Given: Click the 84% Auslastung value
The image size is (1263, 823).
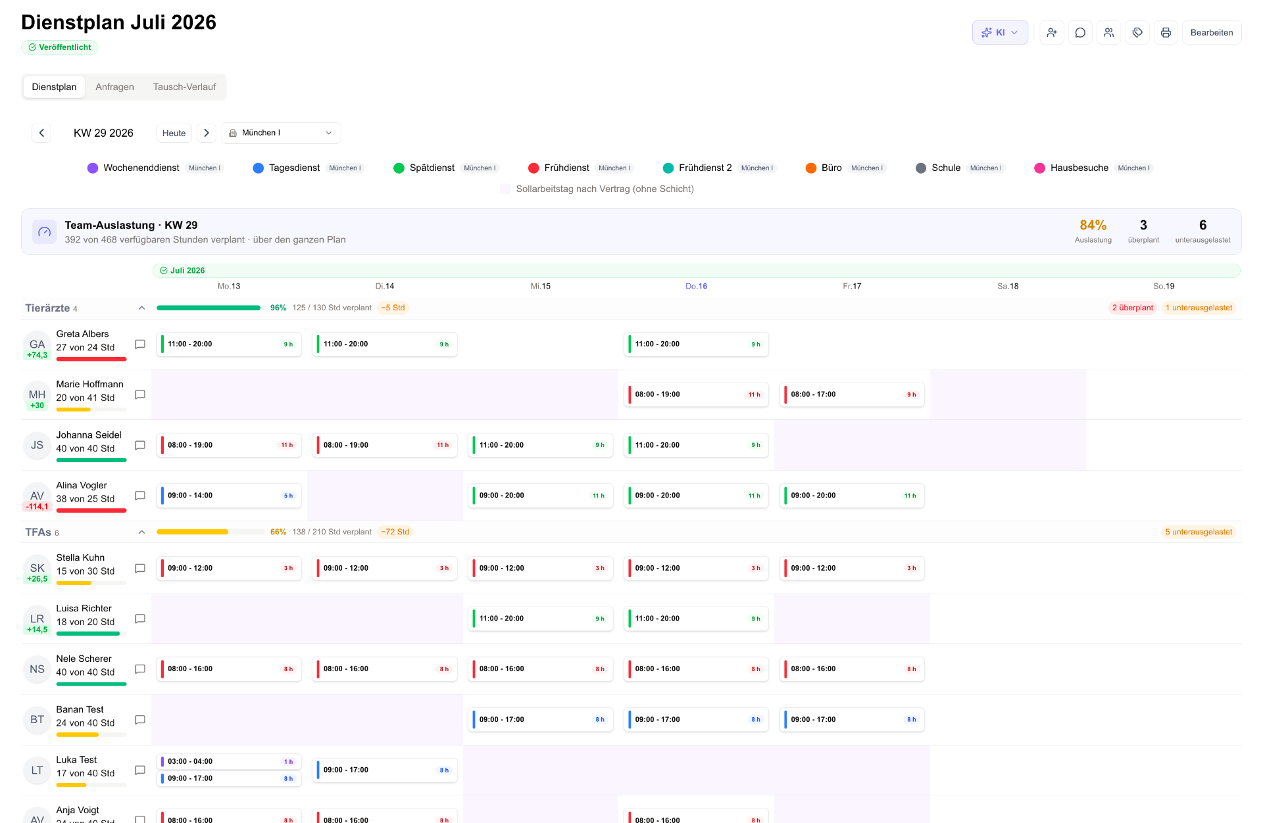Looking at the screenshot, I should point(1093,225).
